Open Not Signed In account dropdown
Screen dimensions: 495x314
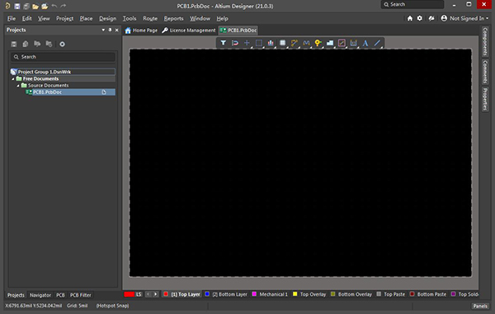pos(464,18)
